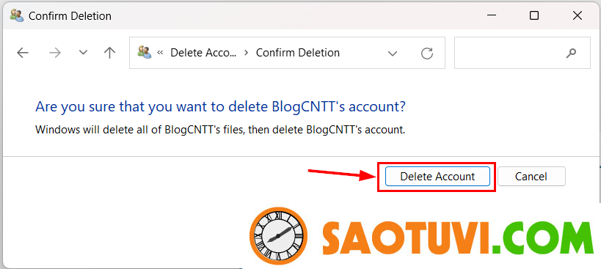The image size is (601, 269).
Task: Go up one level with Up arrow
Action: coord(109,53)
